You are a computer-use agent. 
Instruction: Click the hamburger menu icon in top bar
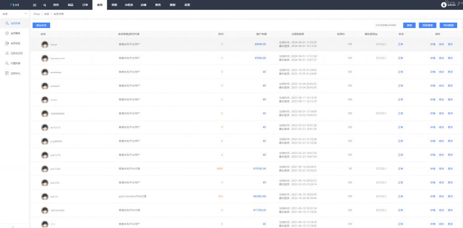tap(35, 5)
